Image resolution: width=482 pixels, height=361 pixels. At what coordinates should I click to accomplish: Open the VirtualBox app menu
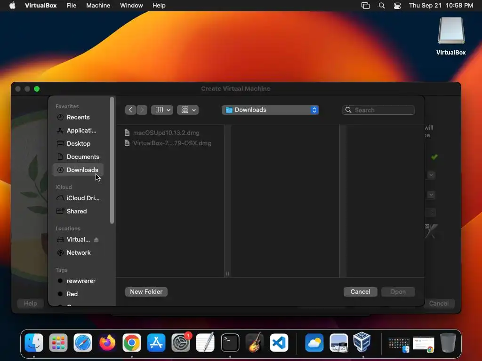(40, 6)
